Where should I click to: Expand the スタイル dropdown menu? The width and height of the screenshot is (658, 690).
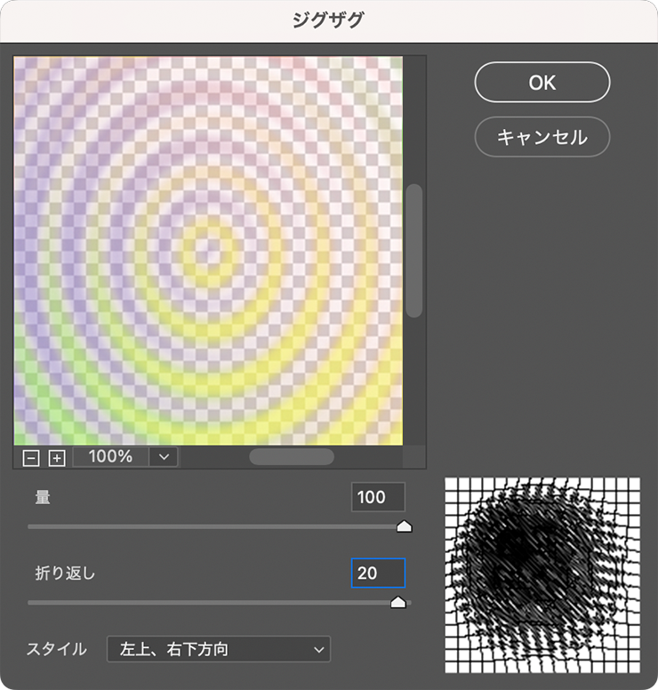point(218,649)
